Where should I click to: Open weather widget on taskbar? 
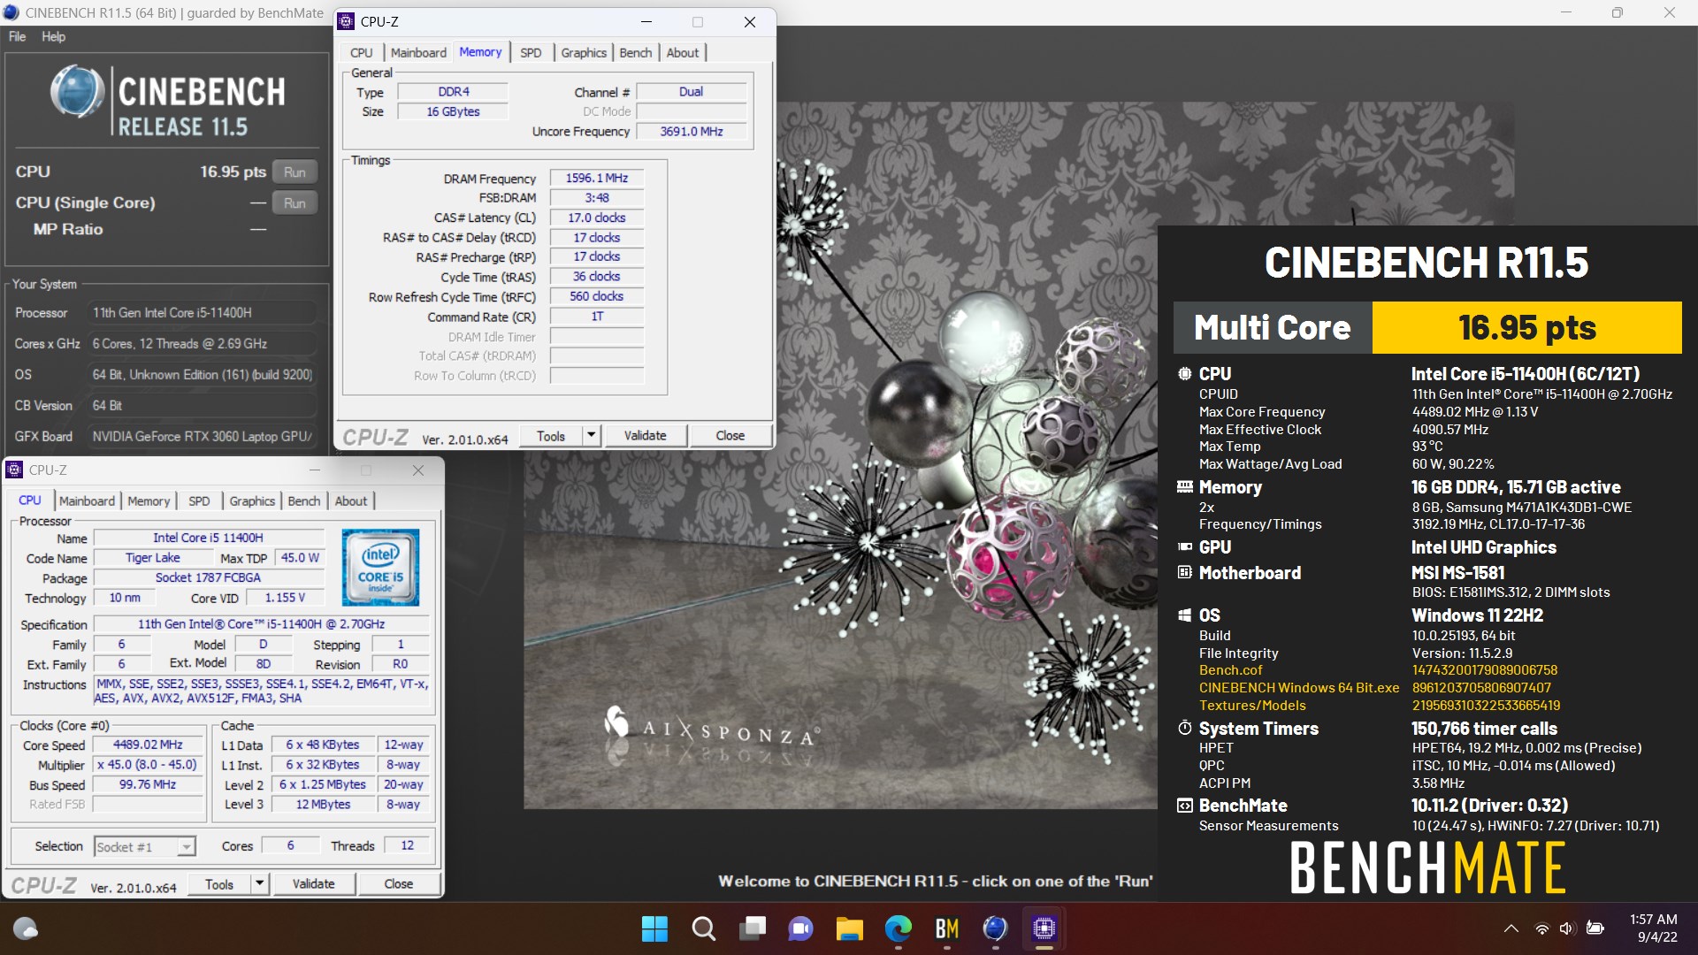tap(26, 928)
